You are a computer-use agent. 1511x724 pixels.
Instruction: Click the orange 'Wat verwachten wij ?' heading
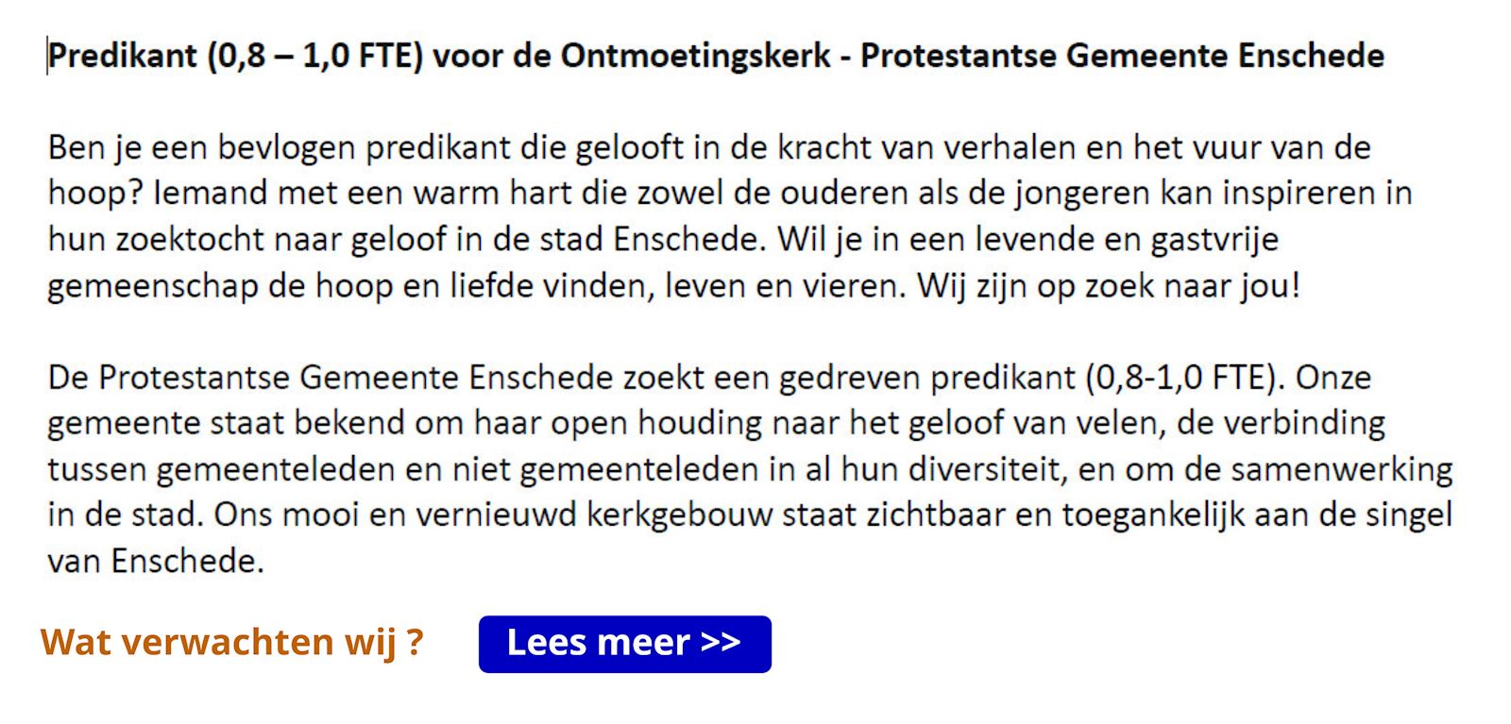pos(232,643)
